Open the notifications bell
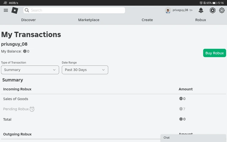Viewport: 227px width, 142px height. [201, 10]
